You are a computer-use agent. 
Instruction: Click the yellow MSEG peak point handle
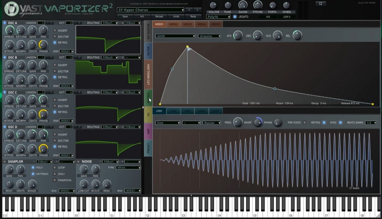pos(187,47)
